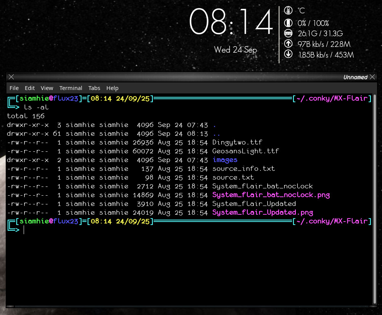Click the conky battery icon
Viewport: 382px width, 315px height.
point(288,23)
